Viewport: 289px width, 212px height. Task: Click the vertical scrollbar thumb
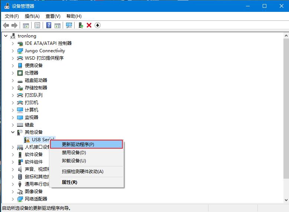(x=286, y=109)
